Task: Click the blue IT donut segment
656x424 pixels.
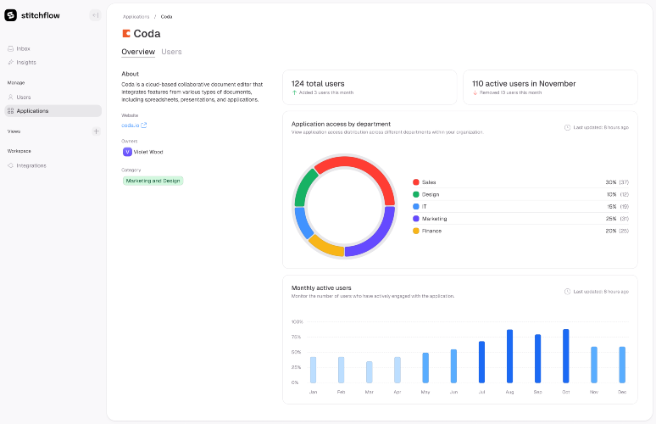Action: [x=303, y=223]
